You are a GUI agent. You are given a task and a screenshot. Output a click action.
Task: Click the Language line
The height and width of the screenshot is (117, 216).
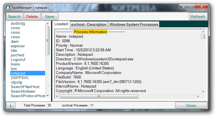click(x=85, y=68)
